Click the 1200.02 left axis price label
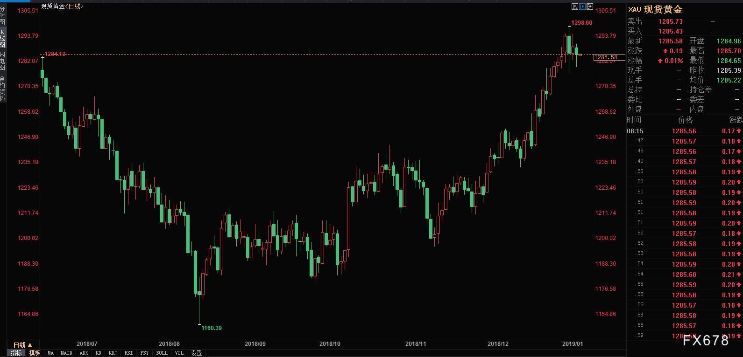Viewport: 743px width, 357px height. pos(28,238)
